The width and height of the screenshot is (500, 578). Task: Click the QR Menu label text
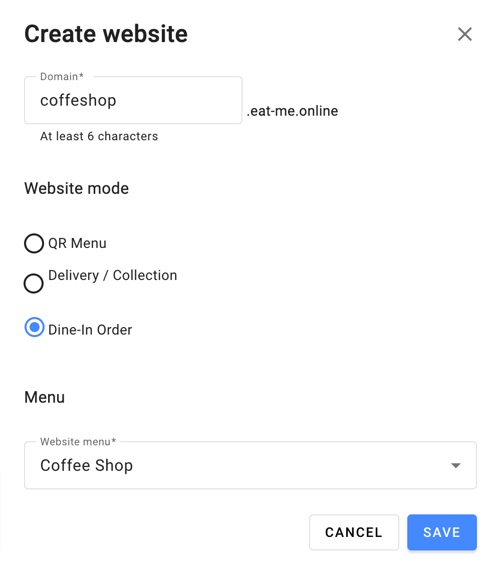click(77, 243)
